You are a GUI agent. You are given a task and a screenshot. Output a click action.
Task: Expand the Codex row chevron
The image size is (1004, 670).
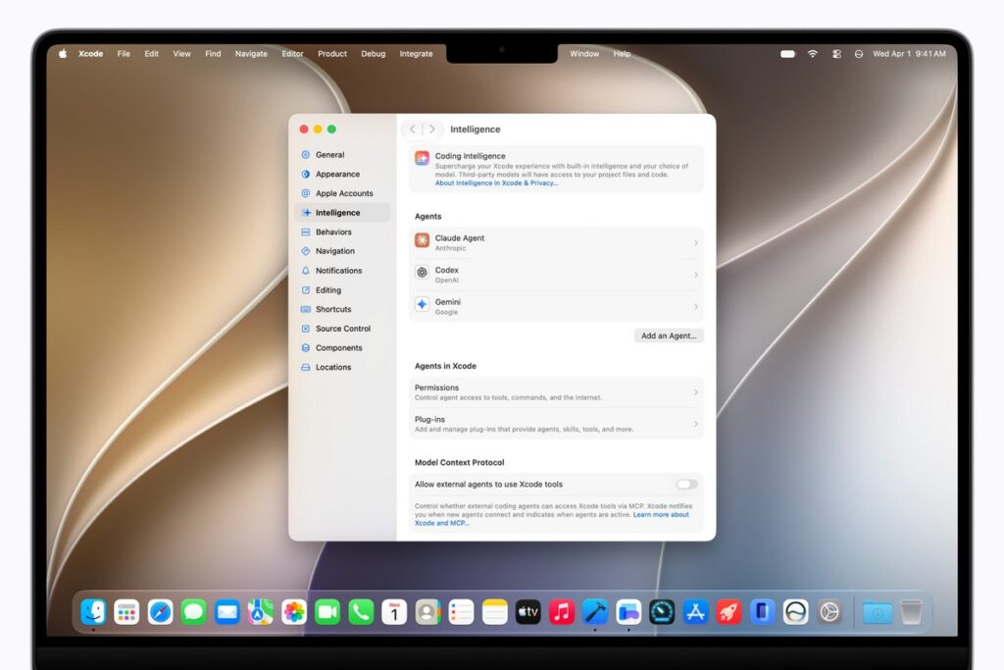tap(696, 275)
